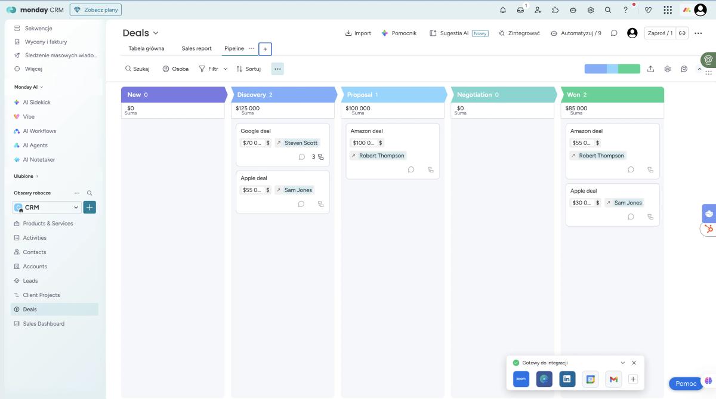
Task: Collapse the integration ready popup chevron
Action: pyautogui.click(x=623, y=363)
